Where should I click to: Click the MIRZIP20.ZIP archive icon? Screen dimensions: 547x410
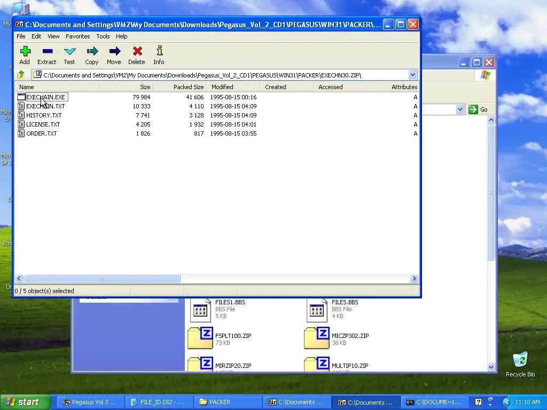click(x=200, y=364)
